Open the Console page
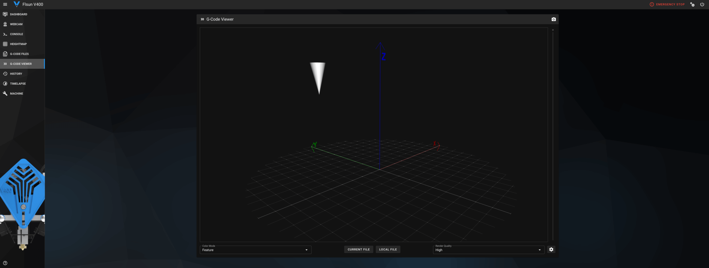Image resolution: width=709 pixels, height=268 pixels. coord(22,34)
